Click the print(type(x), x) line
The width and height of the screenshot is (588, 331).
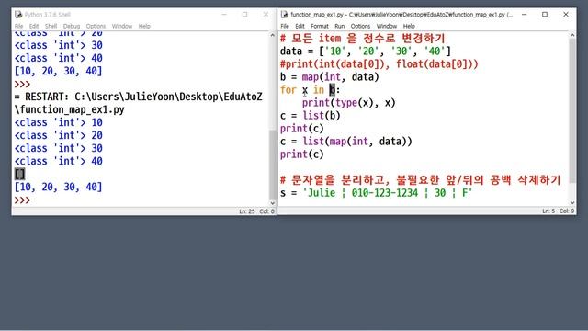(x=349, y=103)
